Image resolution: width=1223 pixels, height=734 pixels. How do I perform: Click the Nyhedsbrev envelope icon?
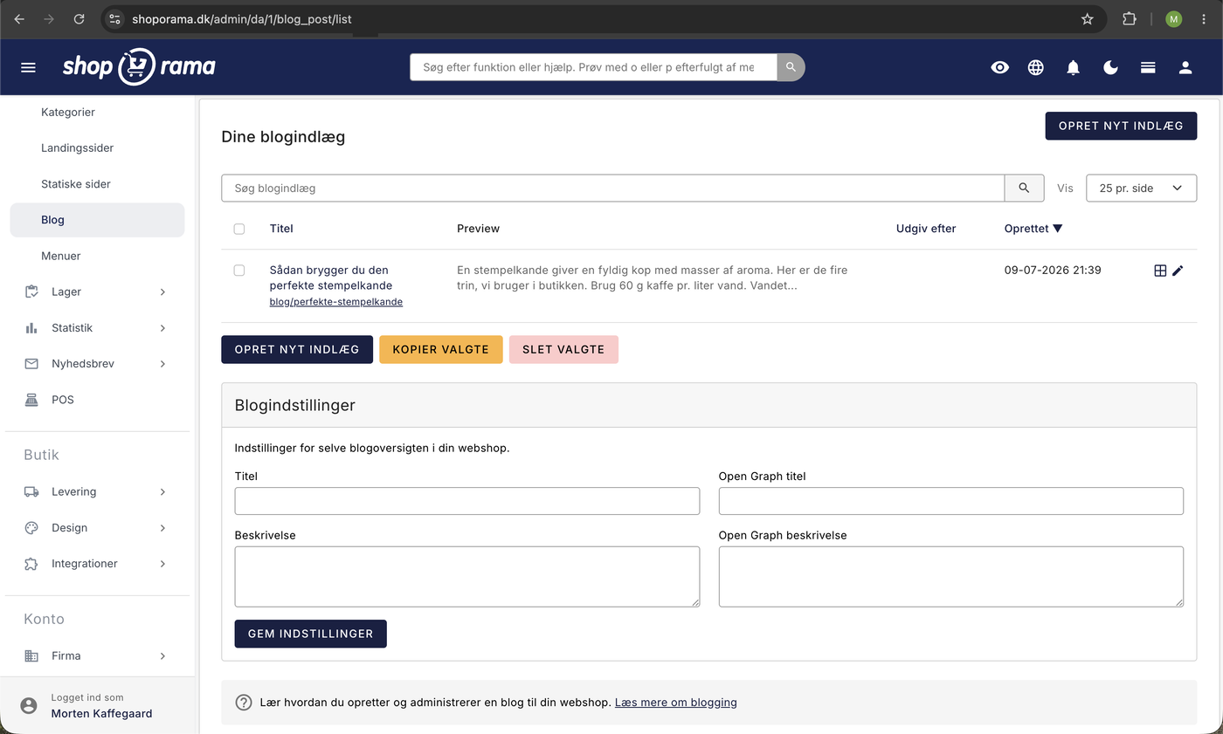point(31,363)
